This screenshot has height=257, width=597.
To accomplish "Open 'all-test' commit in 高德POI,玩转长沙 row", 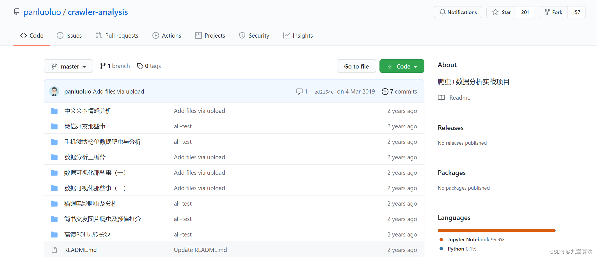I will 183,235.
